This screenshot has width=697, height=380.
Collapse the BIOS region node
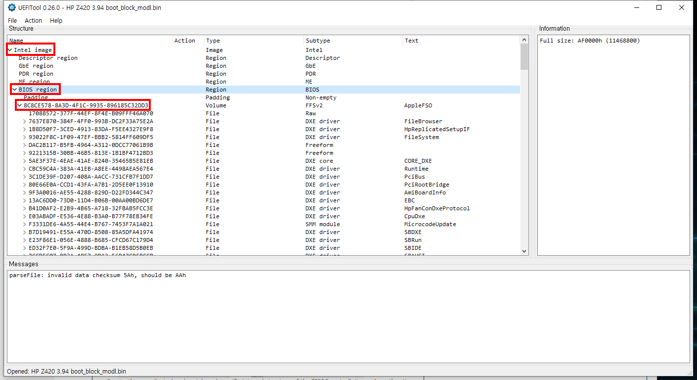click(x=15, y=90)
